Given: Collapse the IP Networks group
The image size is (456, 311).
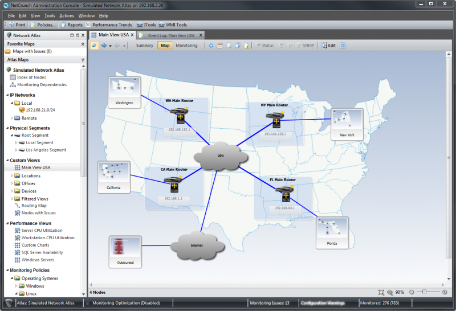Looking at the screenshot, I should 7,95.
